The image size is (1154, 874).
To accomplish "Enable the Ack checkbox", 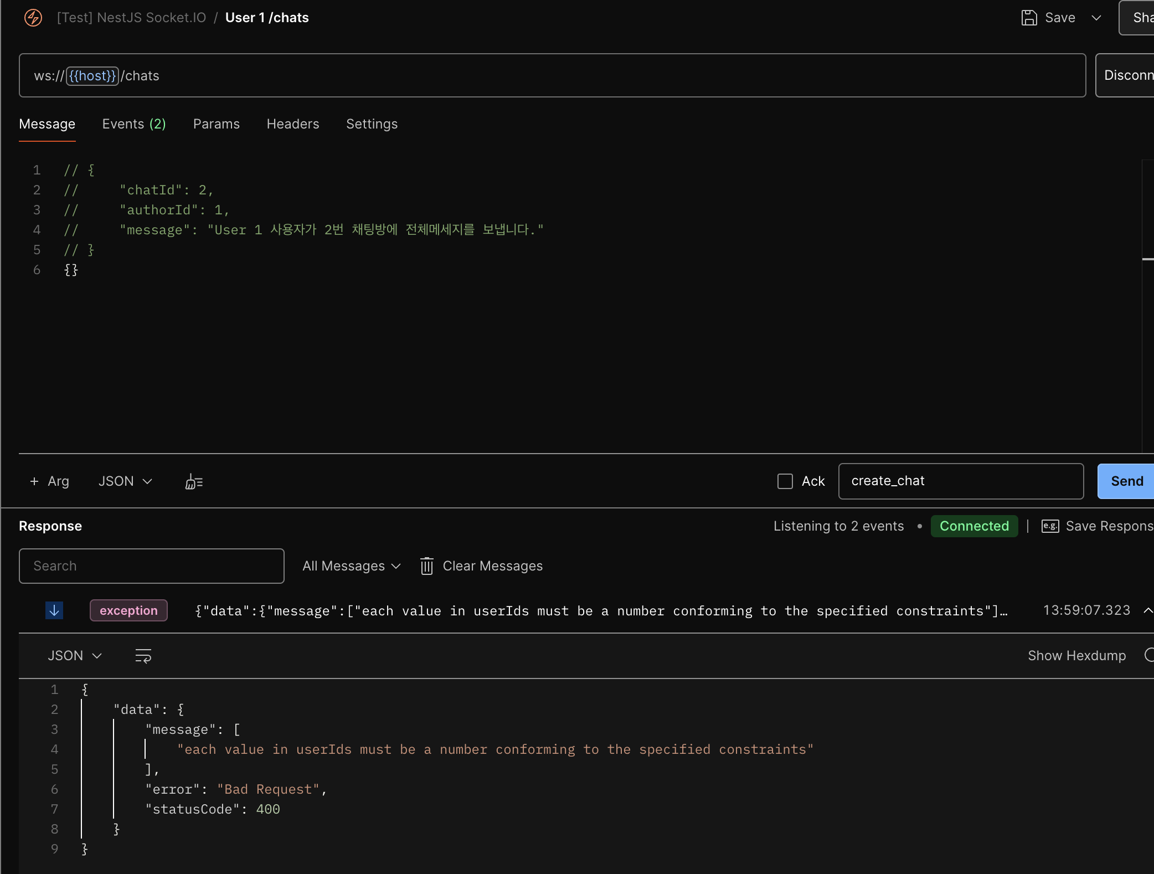I will click(x=785, y=481).
